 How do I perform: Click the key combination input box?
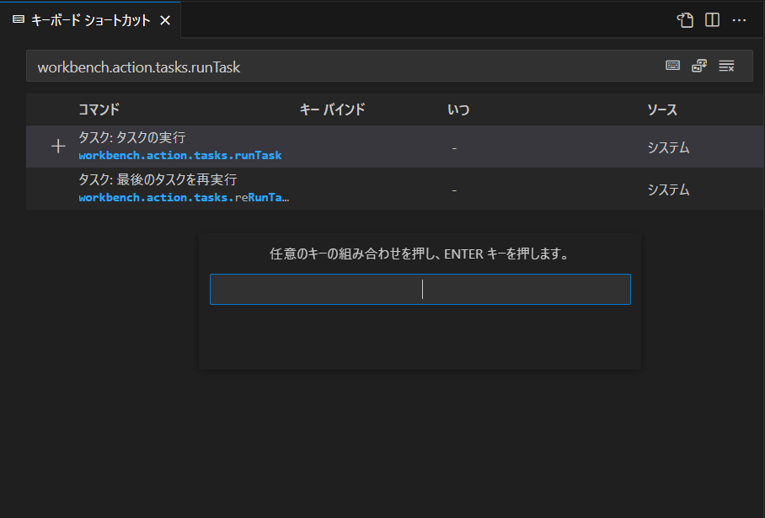420,290
